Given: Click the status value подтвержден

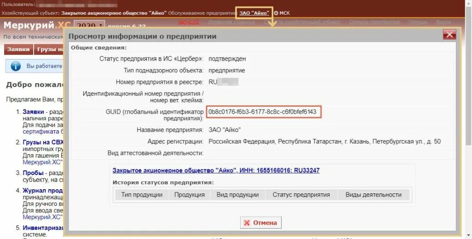Looking at the screenshot, I should point(227,58).
